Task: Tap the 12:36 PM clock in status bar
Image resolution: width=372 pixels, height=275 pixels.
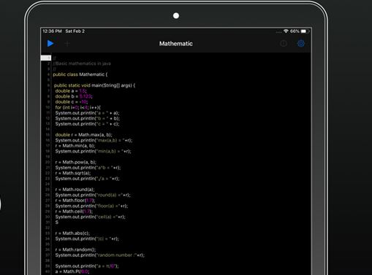Action: pyautogui.click(x=52, y=31)
